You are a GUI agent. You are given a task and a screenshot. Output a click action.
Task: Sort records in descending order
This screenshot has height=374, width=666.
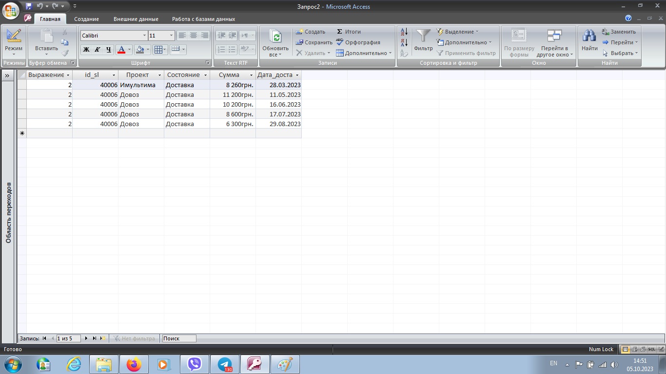coord(404,42)
